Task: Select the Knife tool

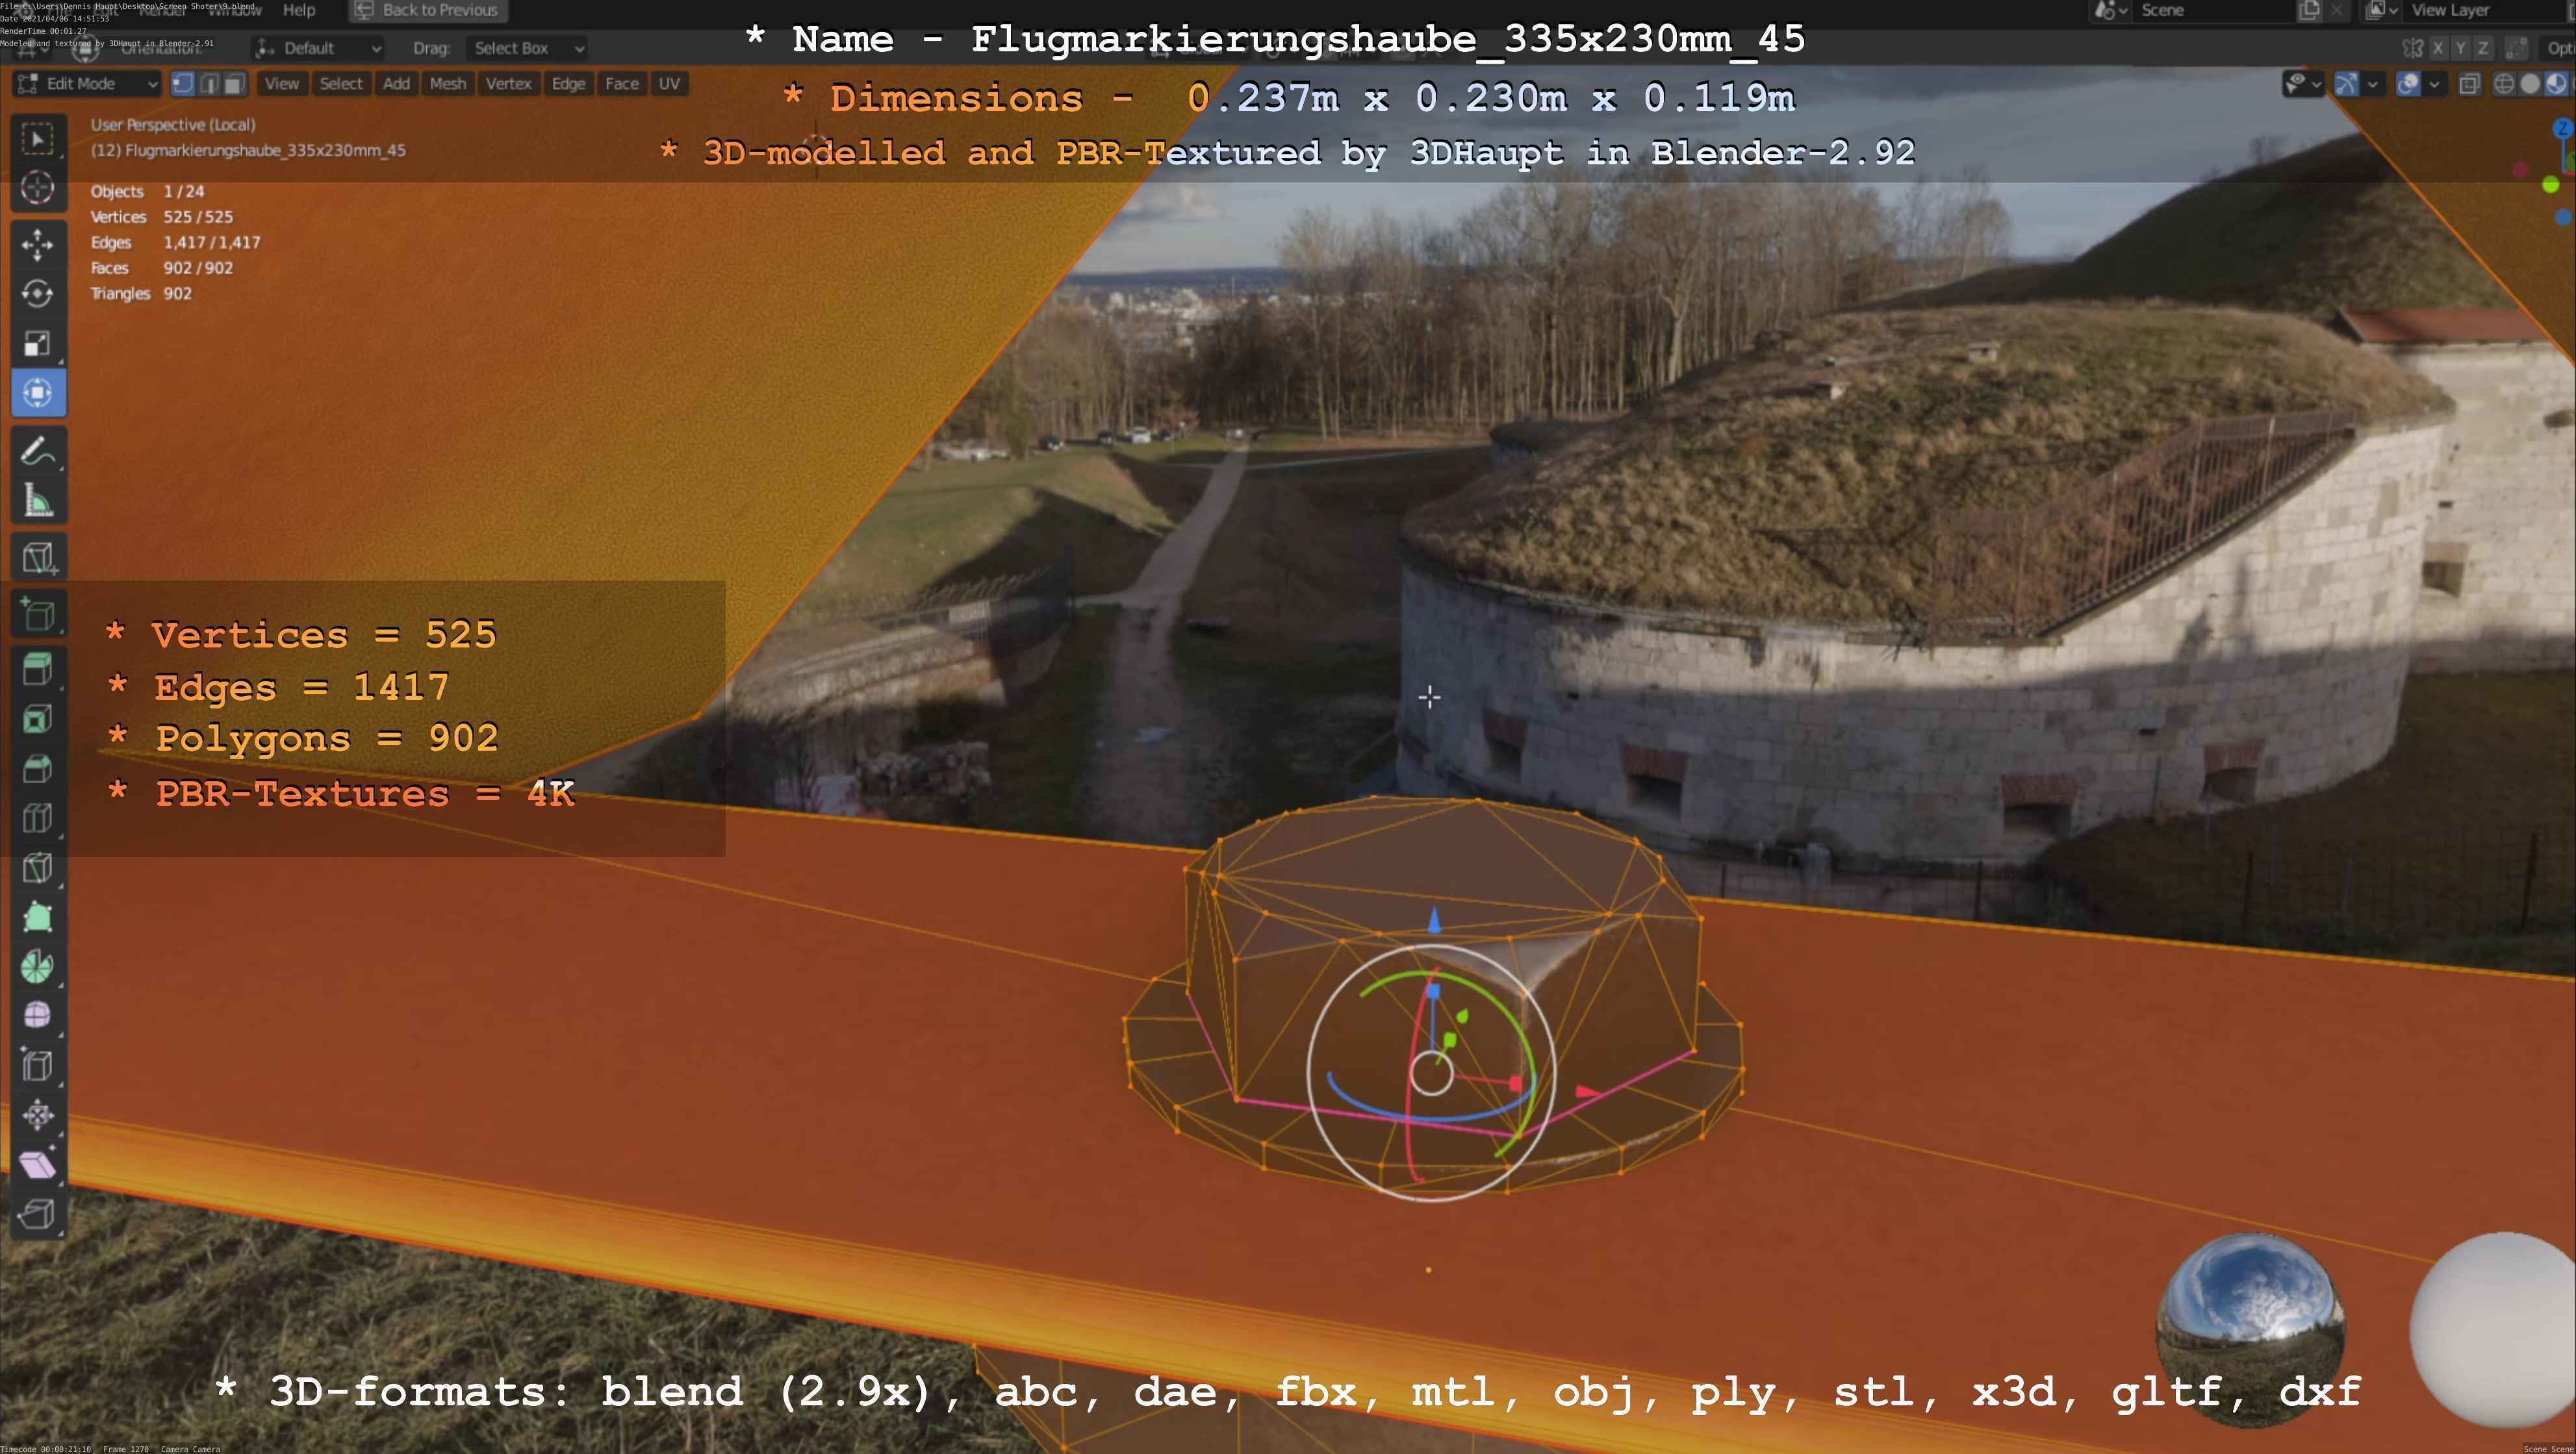Action: click(38, 868)
